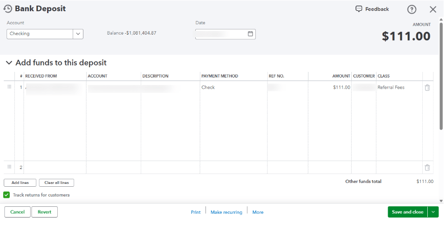
Task: Click the Clear all lines button
Action: pos(56,183)
